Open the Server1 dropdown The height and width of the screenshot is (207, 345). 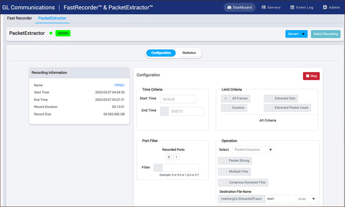pos(297,34)
